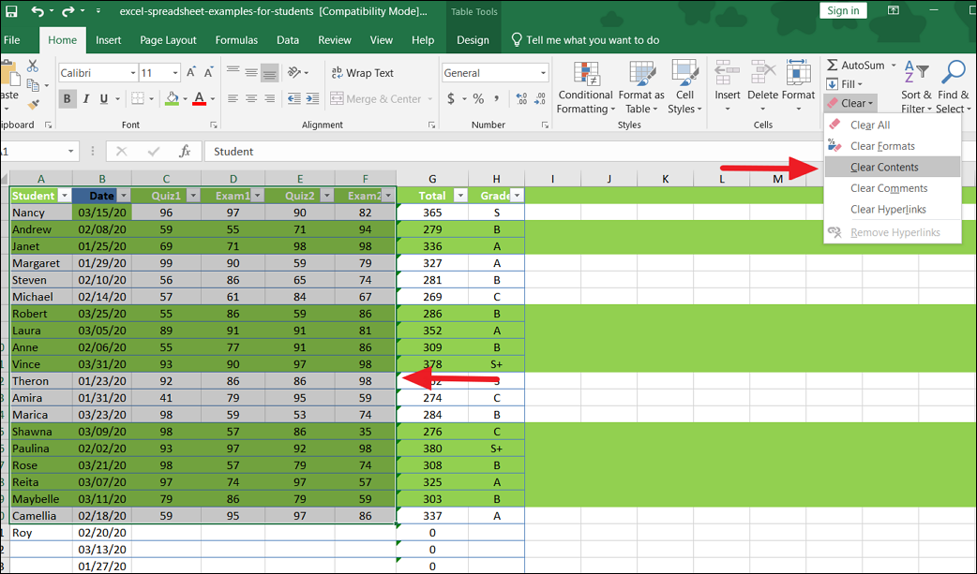
Task: Undo the last action
Action: [38, 11]
